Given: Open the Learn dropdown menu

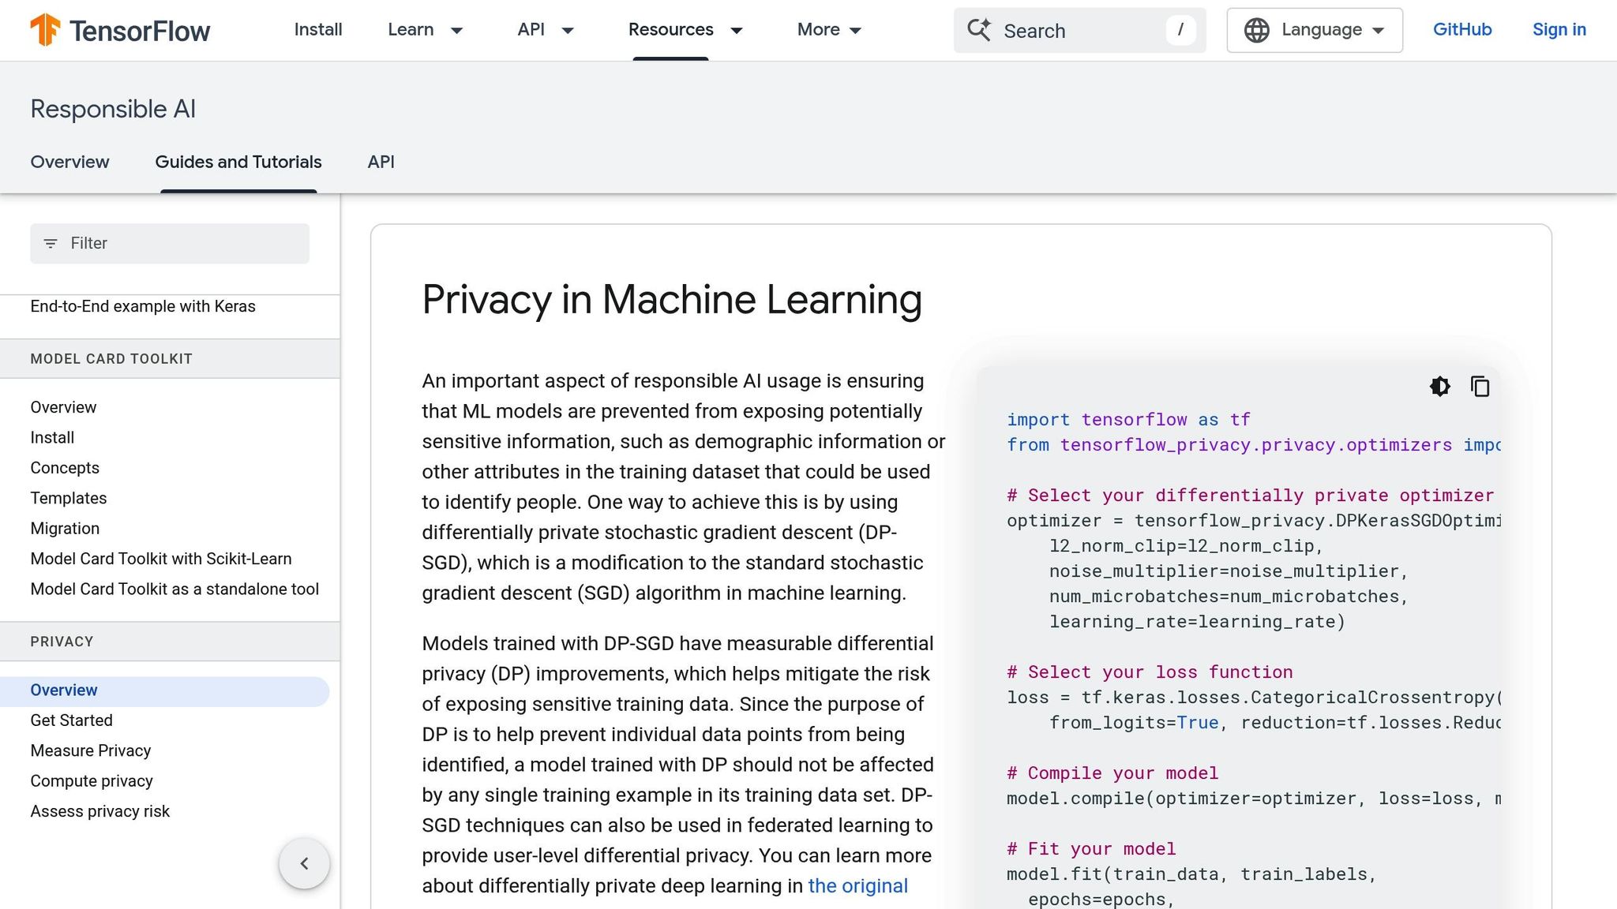Looking at the screenshot, I should 426,30.
